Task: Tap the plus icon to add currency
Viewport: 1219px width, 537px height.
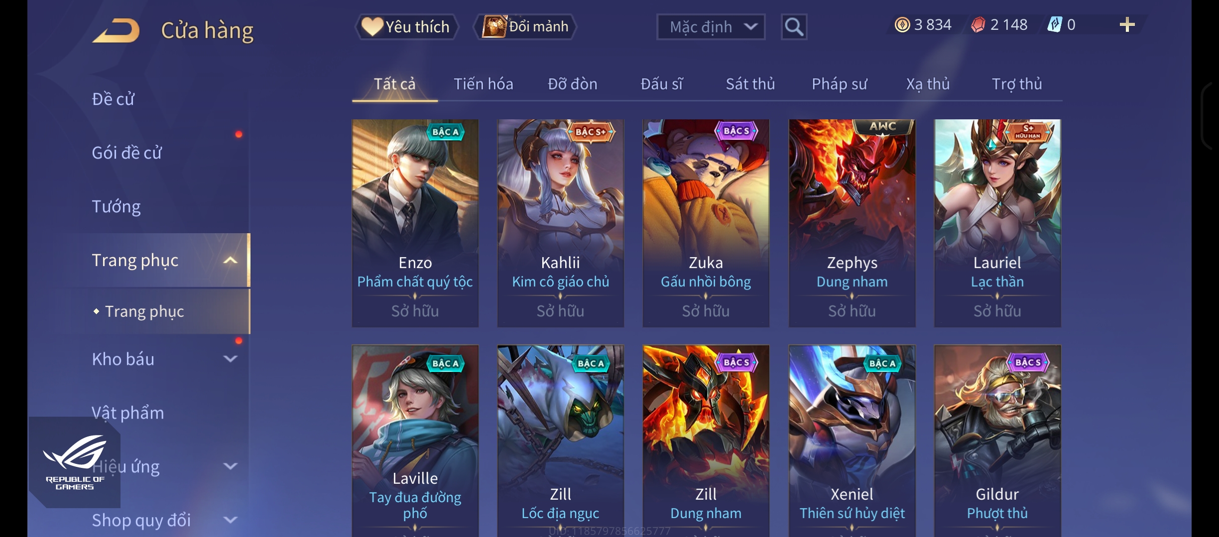Action: tap(1127, 24)
